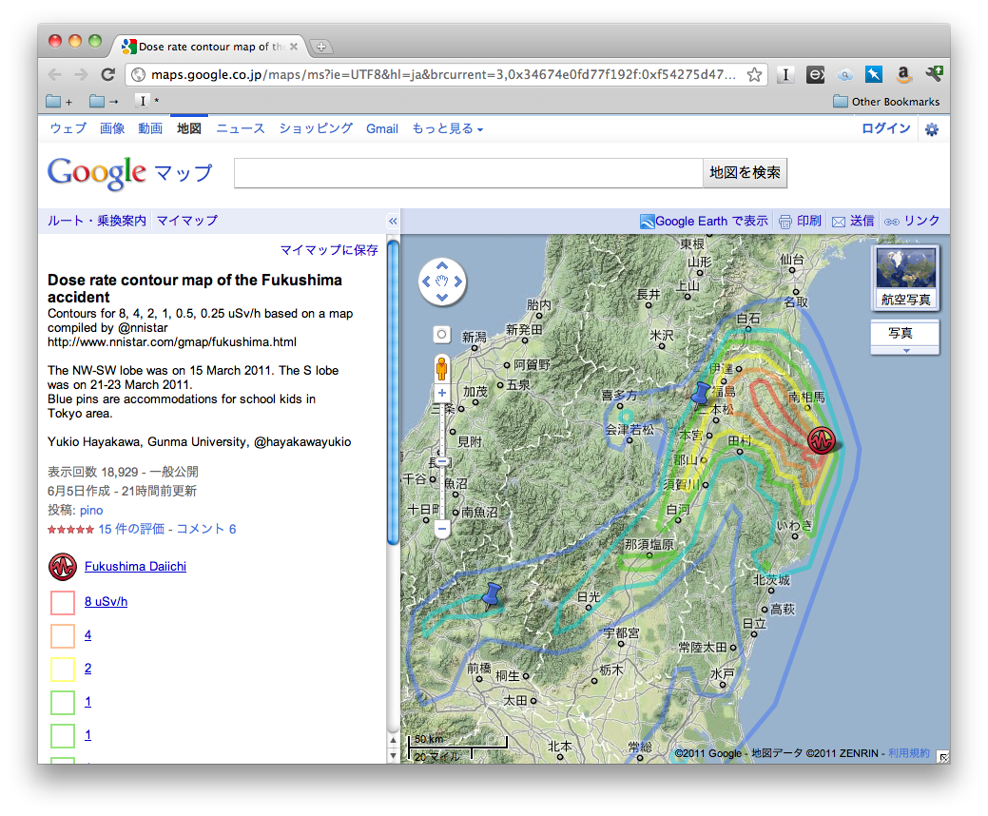This screenshot has width=988, height=816.
Task: Click the 送信 envelope icon
Action: (x=837, y=220)
